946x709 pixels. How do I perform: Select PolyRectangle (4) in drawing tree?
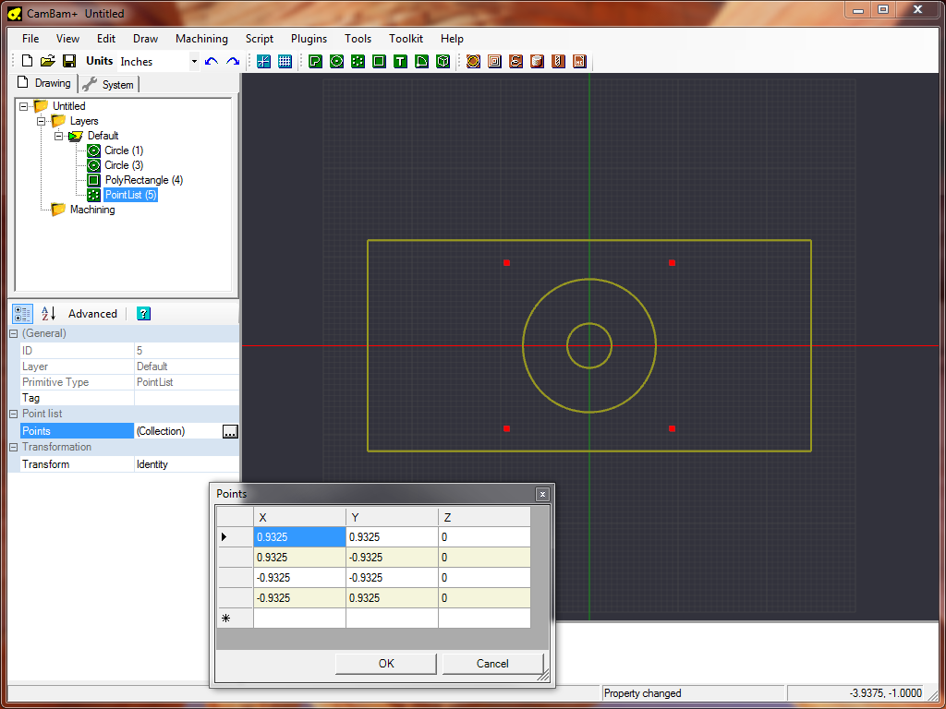[143, 180]
